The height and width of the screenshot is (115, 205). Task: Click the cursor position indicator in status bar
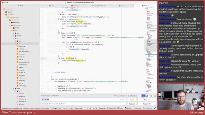pyautogui.click(x=65, y=108)
